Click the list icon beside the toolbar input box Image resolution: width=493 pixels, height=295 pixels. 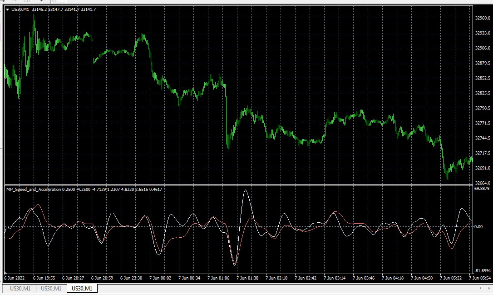pyautogui.click(x=53, y=2)
